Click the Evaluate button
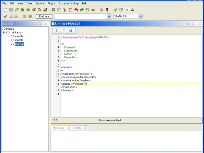204x153 pixels. (x=44, y=16)
